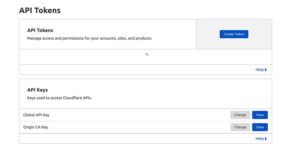Click the empty token list row left of the spinner
Image resolution: width=287 pixels, height=155 pixels.
[x=78, y=57]
